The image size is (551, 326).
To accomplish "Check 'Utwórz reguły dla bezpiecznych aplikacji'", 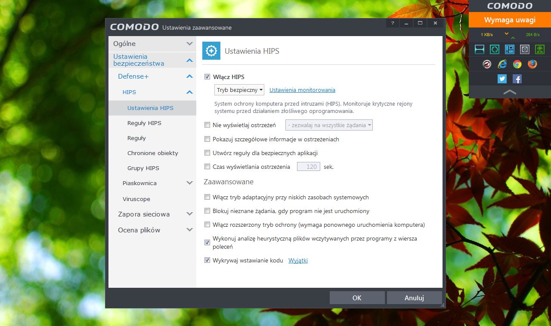I will (x=207, y=153).
